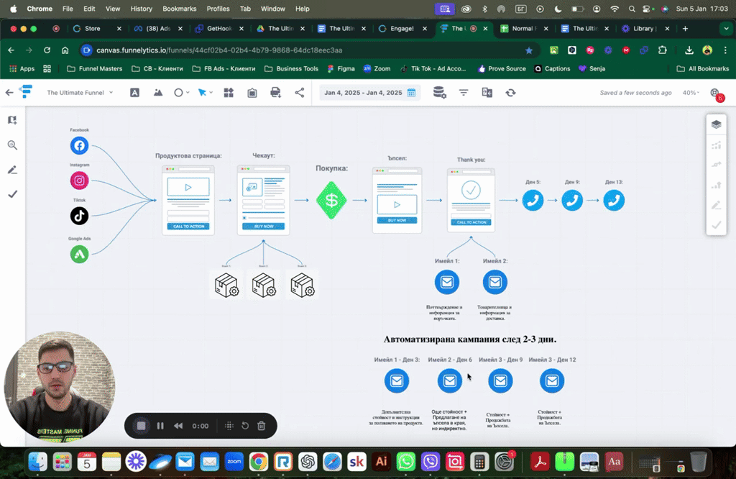This screenshot has width=736, height=479.
Task: Select the Имейл 3 - Ден 12 email icon
Action: tap(552, 381)
